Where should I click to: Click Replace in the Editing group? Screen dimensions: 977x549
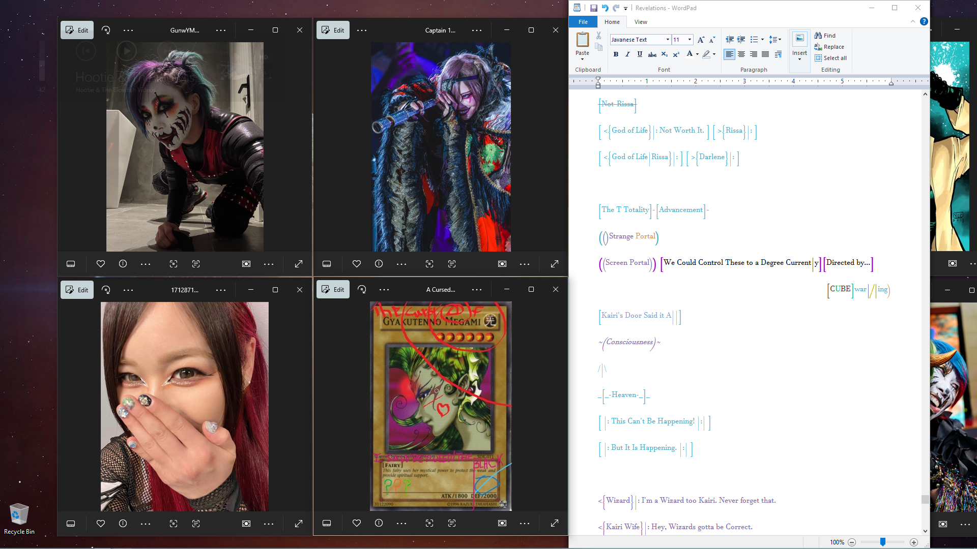[x=829, y=47]
